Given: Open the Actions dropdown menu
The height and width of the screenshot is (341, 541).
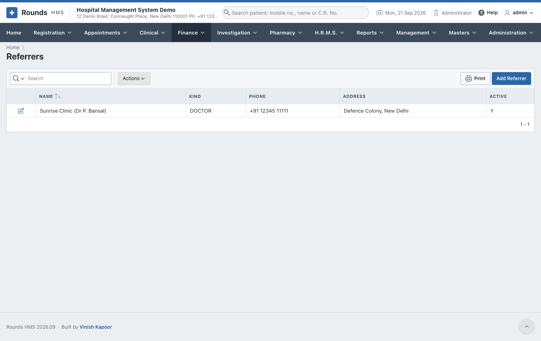Looking at the screenshot, I should click(134, 79).
